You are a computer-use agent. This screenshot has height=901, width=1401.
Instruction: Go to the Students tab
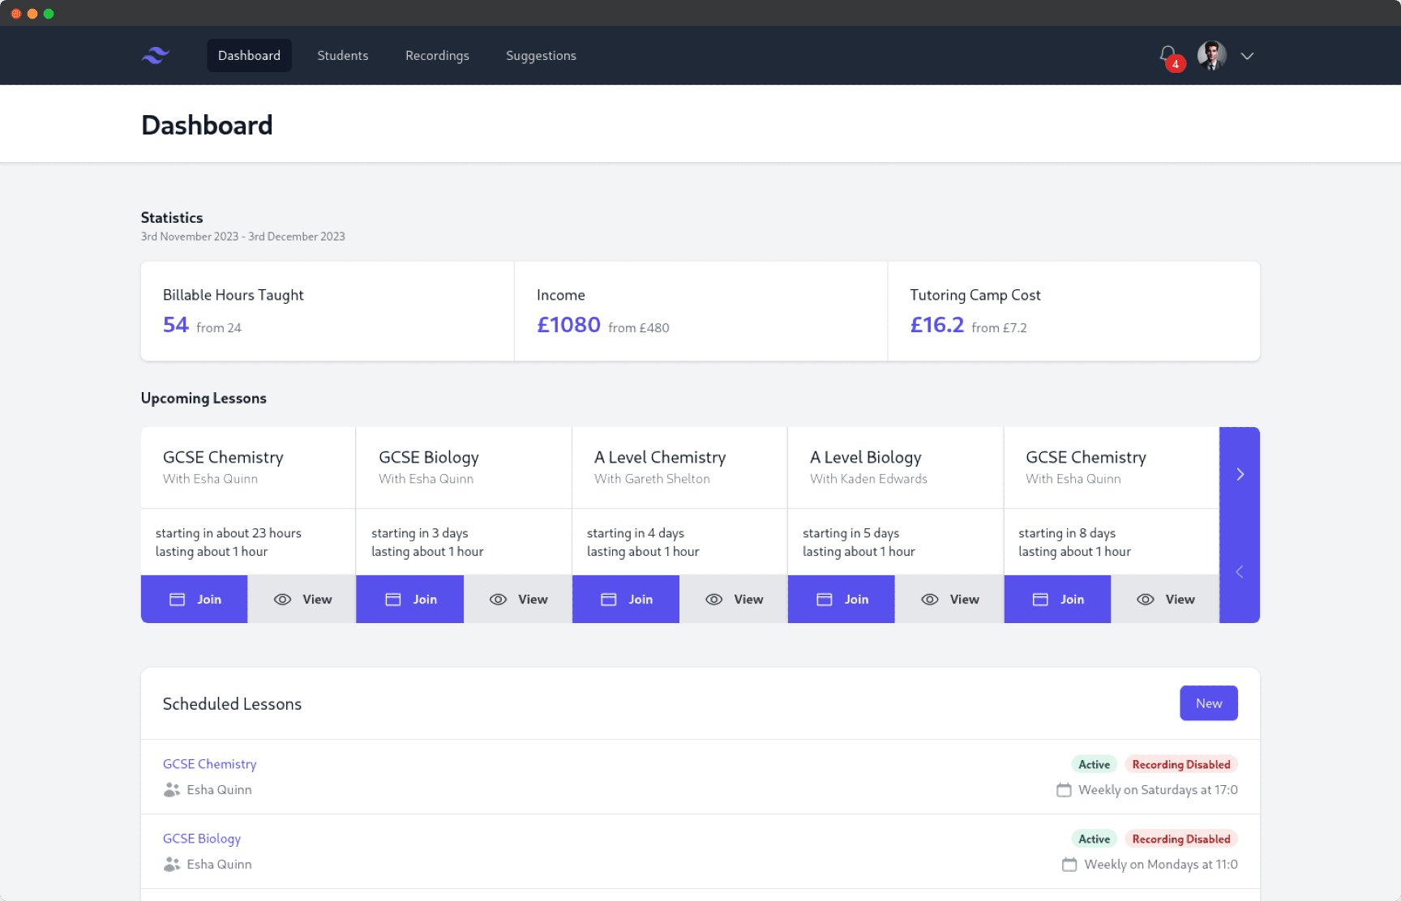click(342, 55)
